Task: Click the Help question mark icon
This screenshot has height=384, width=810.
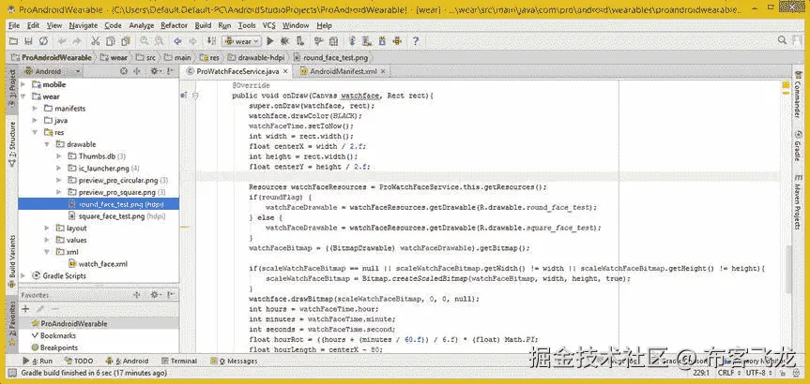Action: [x=416, y=41]
